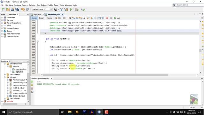204x115 pixels.
Task: Click the editor horizontal scrollbar
Action: [x=106, y=75]
